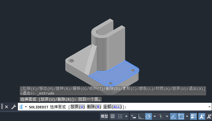This screenshot has width=212, height=121.
Task: Open isometric drafting plane dropdown
Action: pos(167,116)
